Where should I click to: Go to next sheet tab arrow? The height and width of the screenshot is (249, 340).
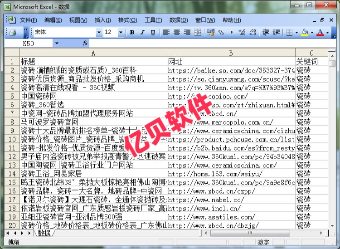(x=22, y=233)
